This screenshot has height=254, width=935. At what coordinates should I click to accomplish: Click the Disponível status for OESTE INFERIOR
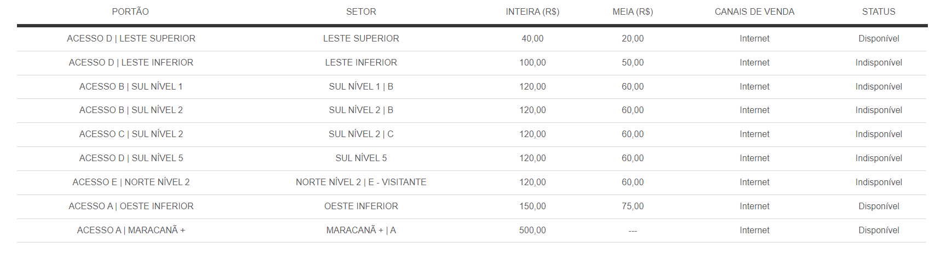879,206
